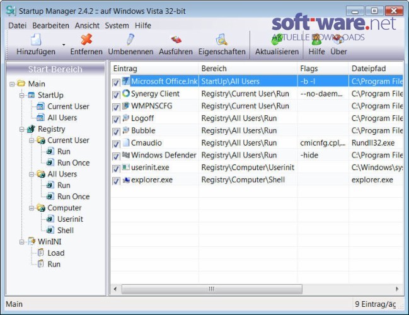
Task: Collapse Registry All Users node
Action: (x=32, y=174)
